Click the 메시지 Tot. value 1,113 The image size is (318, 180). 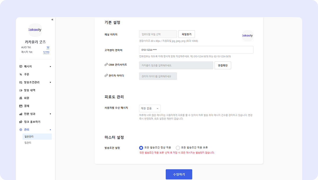[x=46, y=52]
